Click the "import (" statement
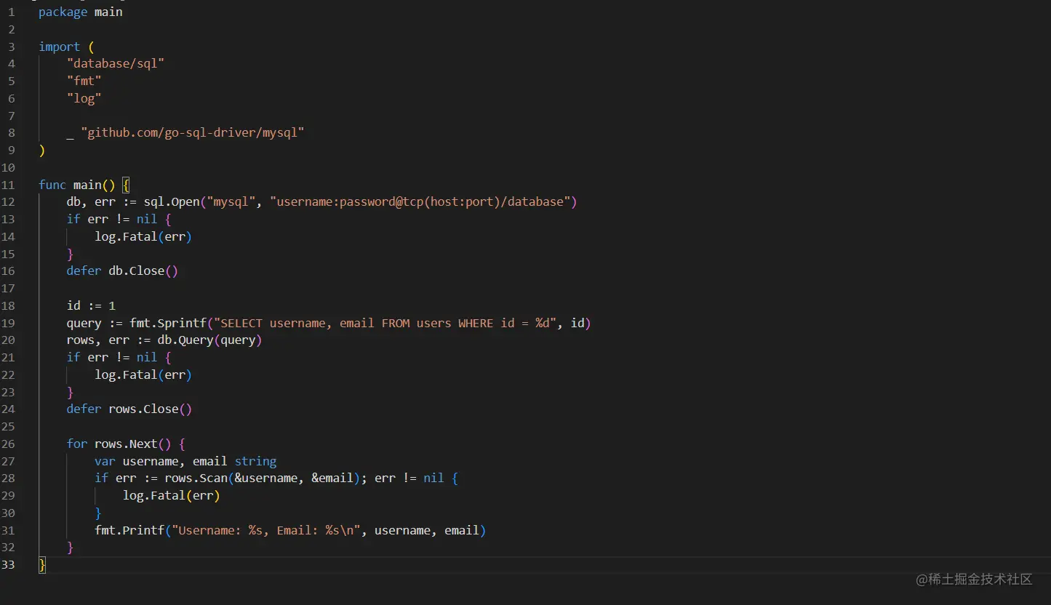This screenshot has width=1051, height=605. pyautogui.click(x=67, y=47)
